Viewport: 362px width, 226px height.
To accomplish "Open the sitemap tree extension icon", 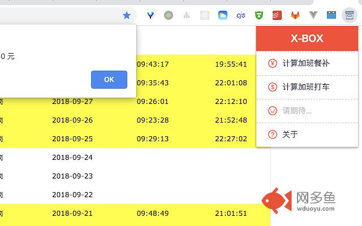I will point(187,15).
